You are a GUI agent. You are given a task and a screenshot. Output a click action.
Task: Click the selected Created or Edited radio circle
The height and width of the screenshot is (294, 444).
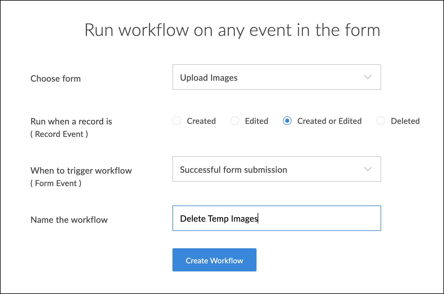(287, 121)
